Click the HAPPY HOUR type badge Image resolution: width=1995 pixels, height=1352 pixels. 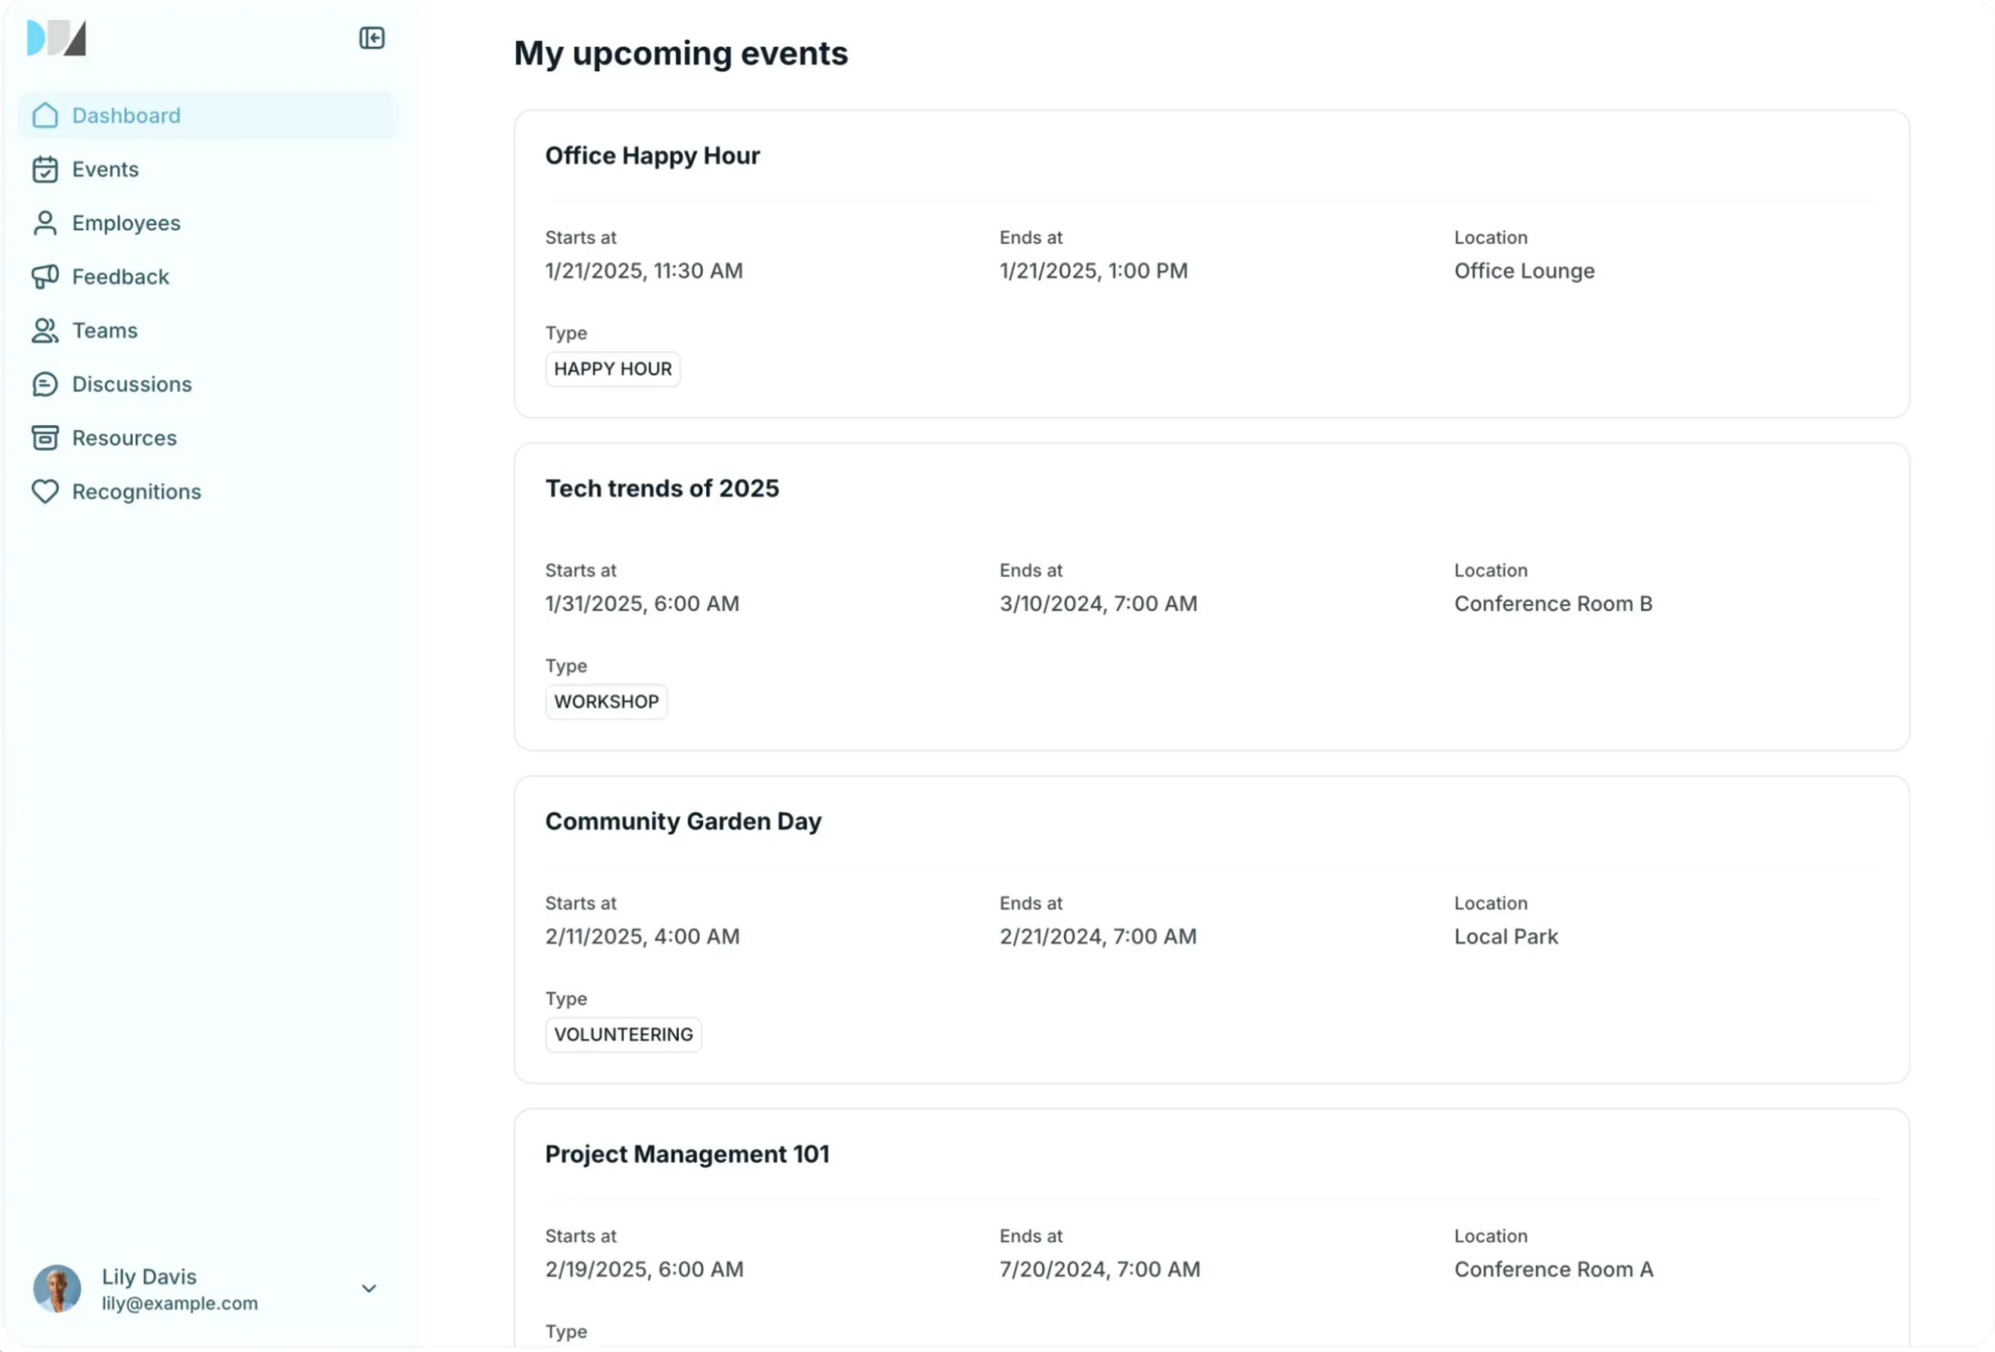pyautogui.click(x=613, y=369)
